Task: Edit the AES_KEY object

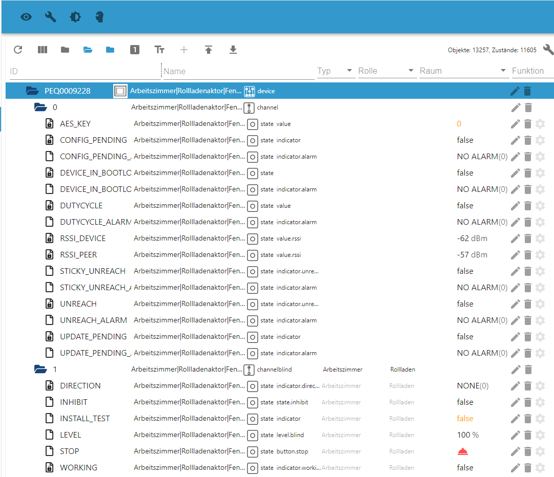Action: click(x=516, y=124)
